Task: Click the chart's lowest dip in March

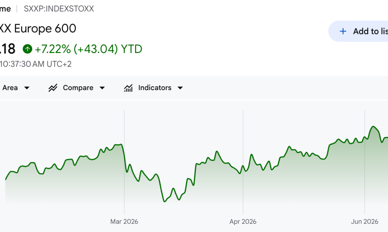Action: pos(165,201)
